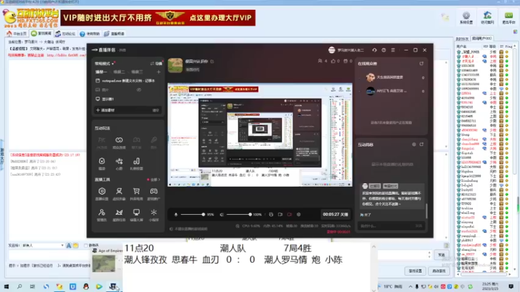The height and width of the screenshot is (292, 520).
Task: Open the QQ penguin taskbar icon
Action: 86,286
